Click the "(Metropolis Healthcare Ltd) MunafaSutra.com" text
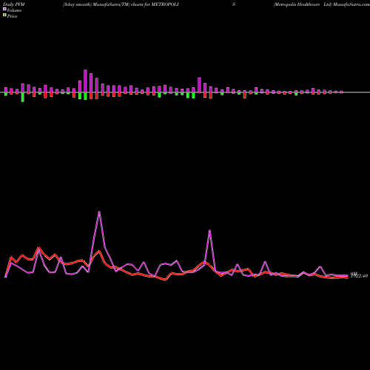370x370 pixels. click(321, 4)
